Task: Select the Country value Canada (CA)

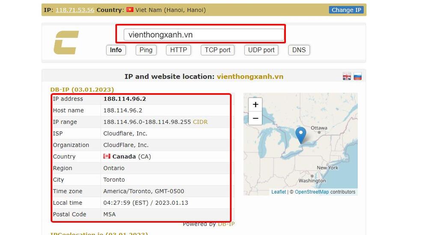Action: pos(131,156)
